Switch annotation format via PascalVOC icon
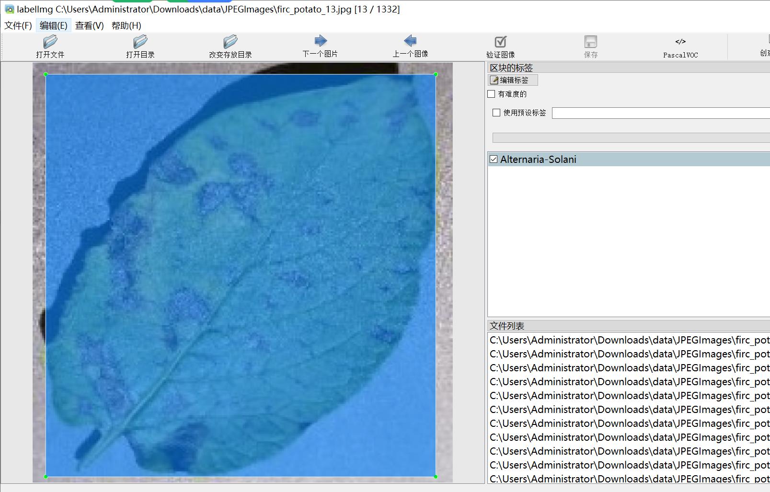 [x=680, y=42]
